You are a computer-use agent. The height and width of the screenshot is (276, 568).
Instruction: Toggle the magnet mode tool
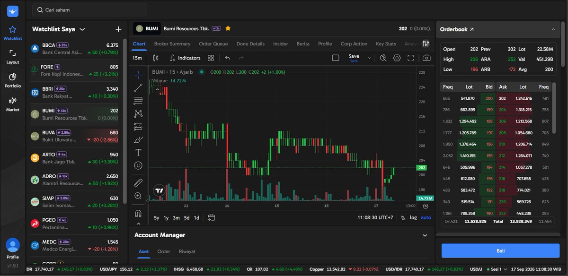(138, 213)
